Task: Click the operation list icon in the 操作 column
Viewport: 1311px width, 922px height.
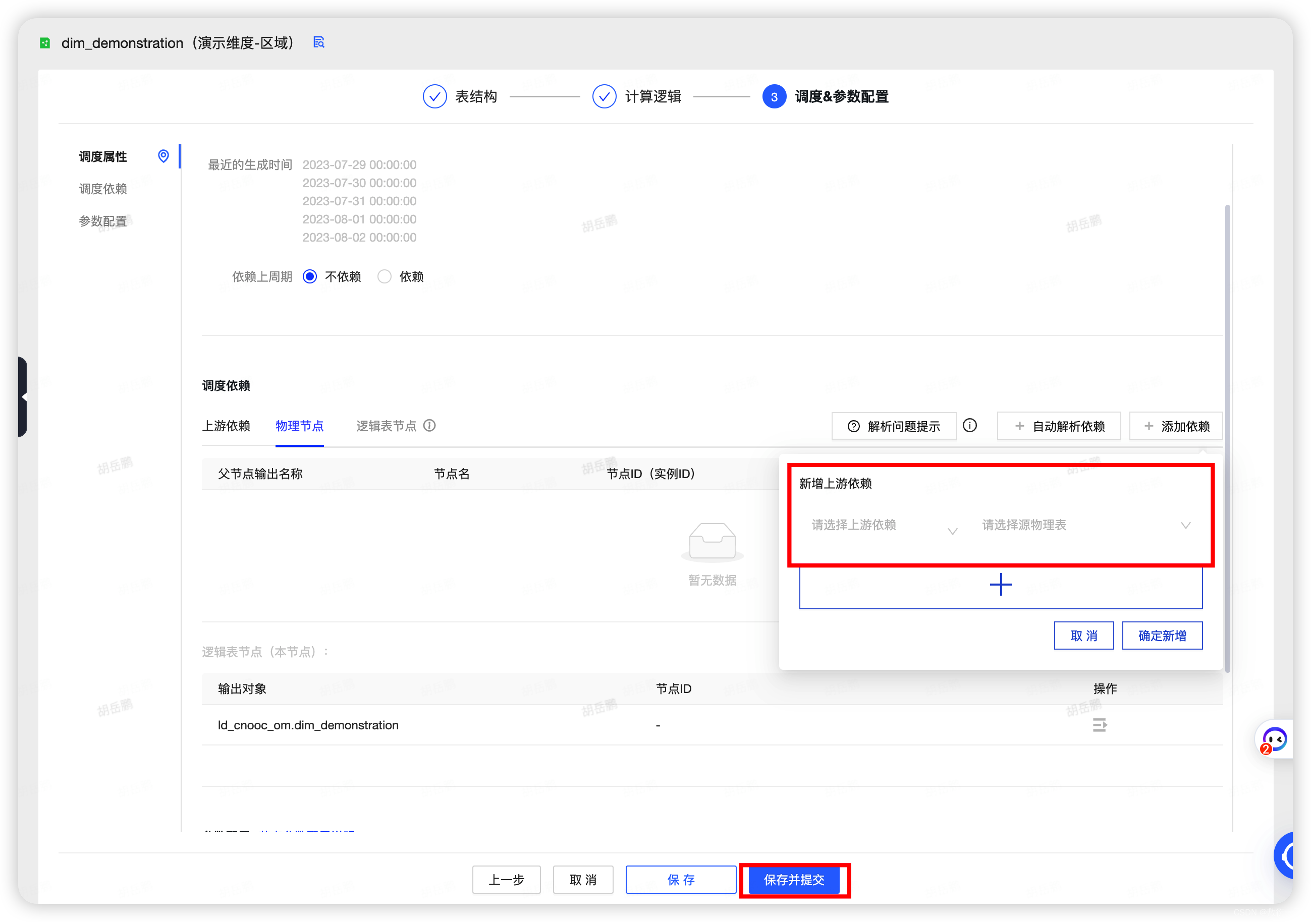Action: click(x=1099, y=725)
